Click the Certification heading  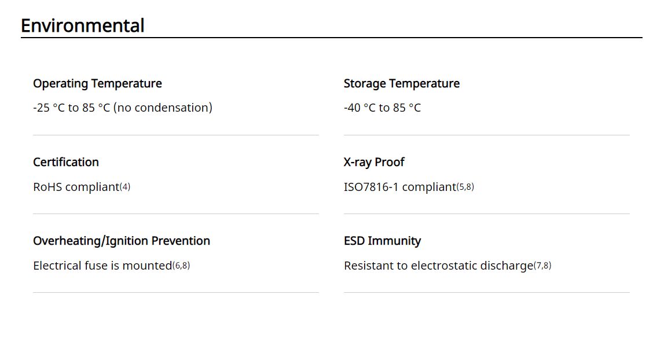66,162
